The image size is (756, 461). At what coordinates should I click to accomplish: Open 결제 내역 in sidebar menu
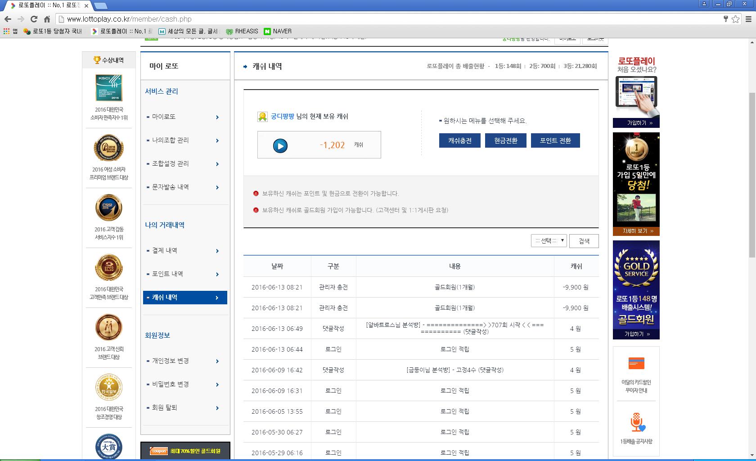point(165,251)
